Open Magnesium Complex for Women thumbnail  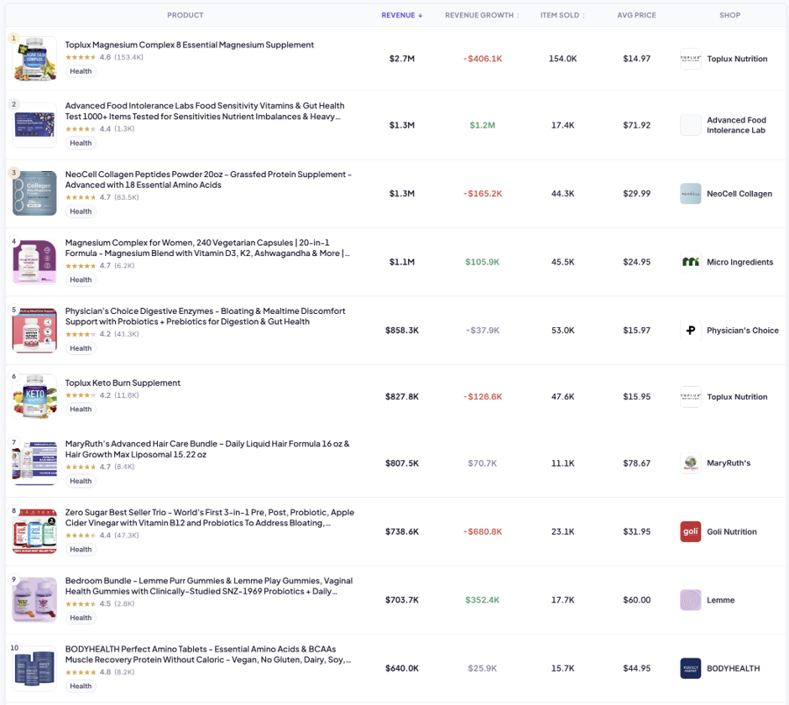[x=34, y=262]
